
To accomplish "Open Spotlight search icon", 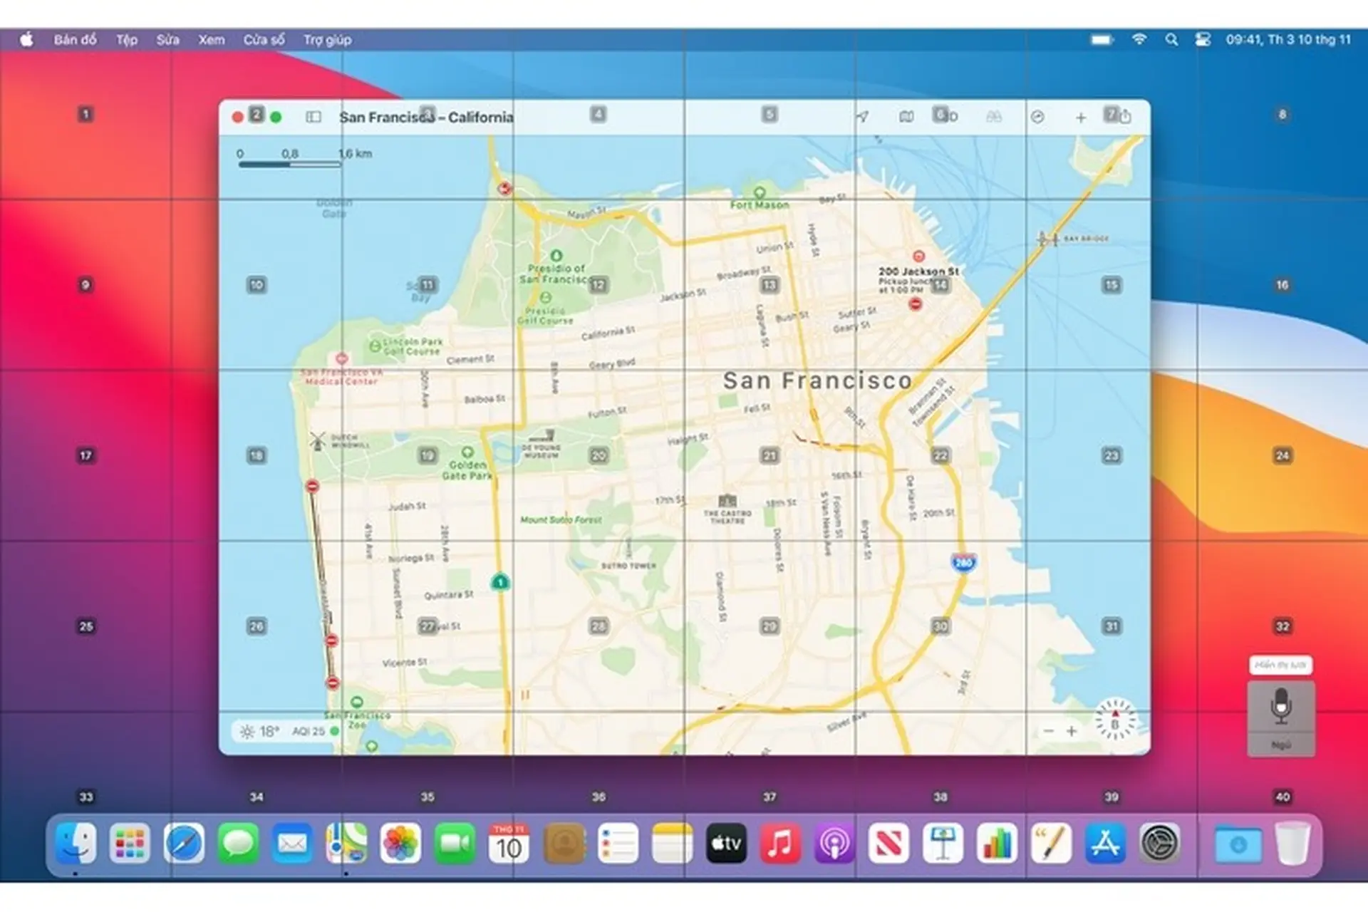I will pyautogui.click(x=1171, y=40).
